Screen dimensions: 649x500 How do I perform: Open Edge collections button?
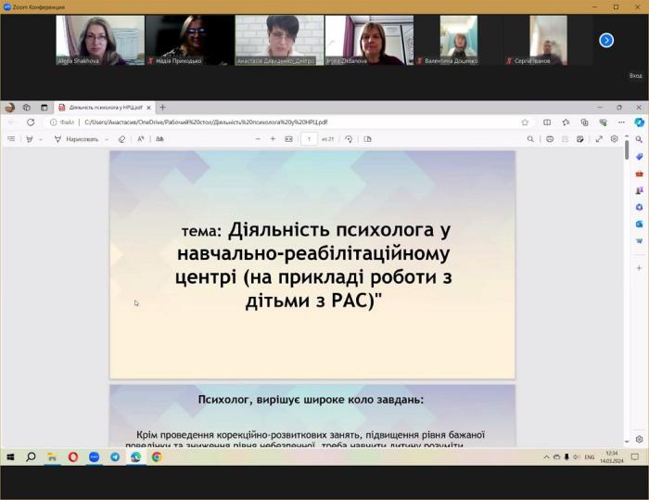(584, 122)
